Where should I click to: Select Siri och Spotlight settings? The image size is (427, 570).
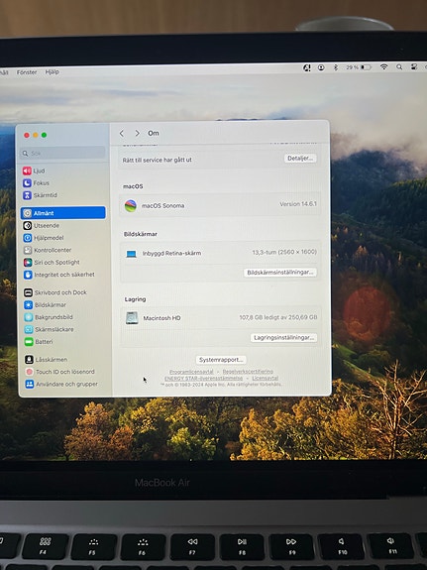pos(52,262)
